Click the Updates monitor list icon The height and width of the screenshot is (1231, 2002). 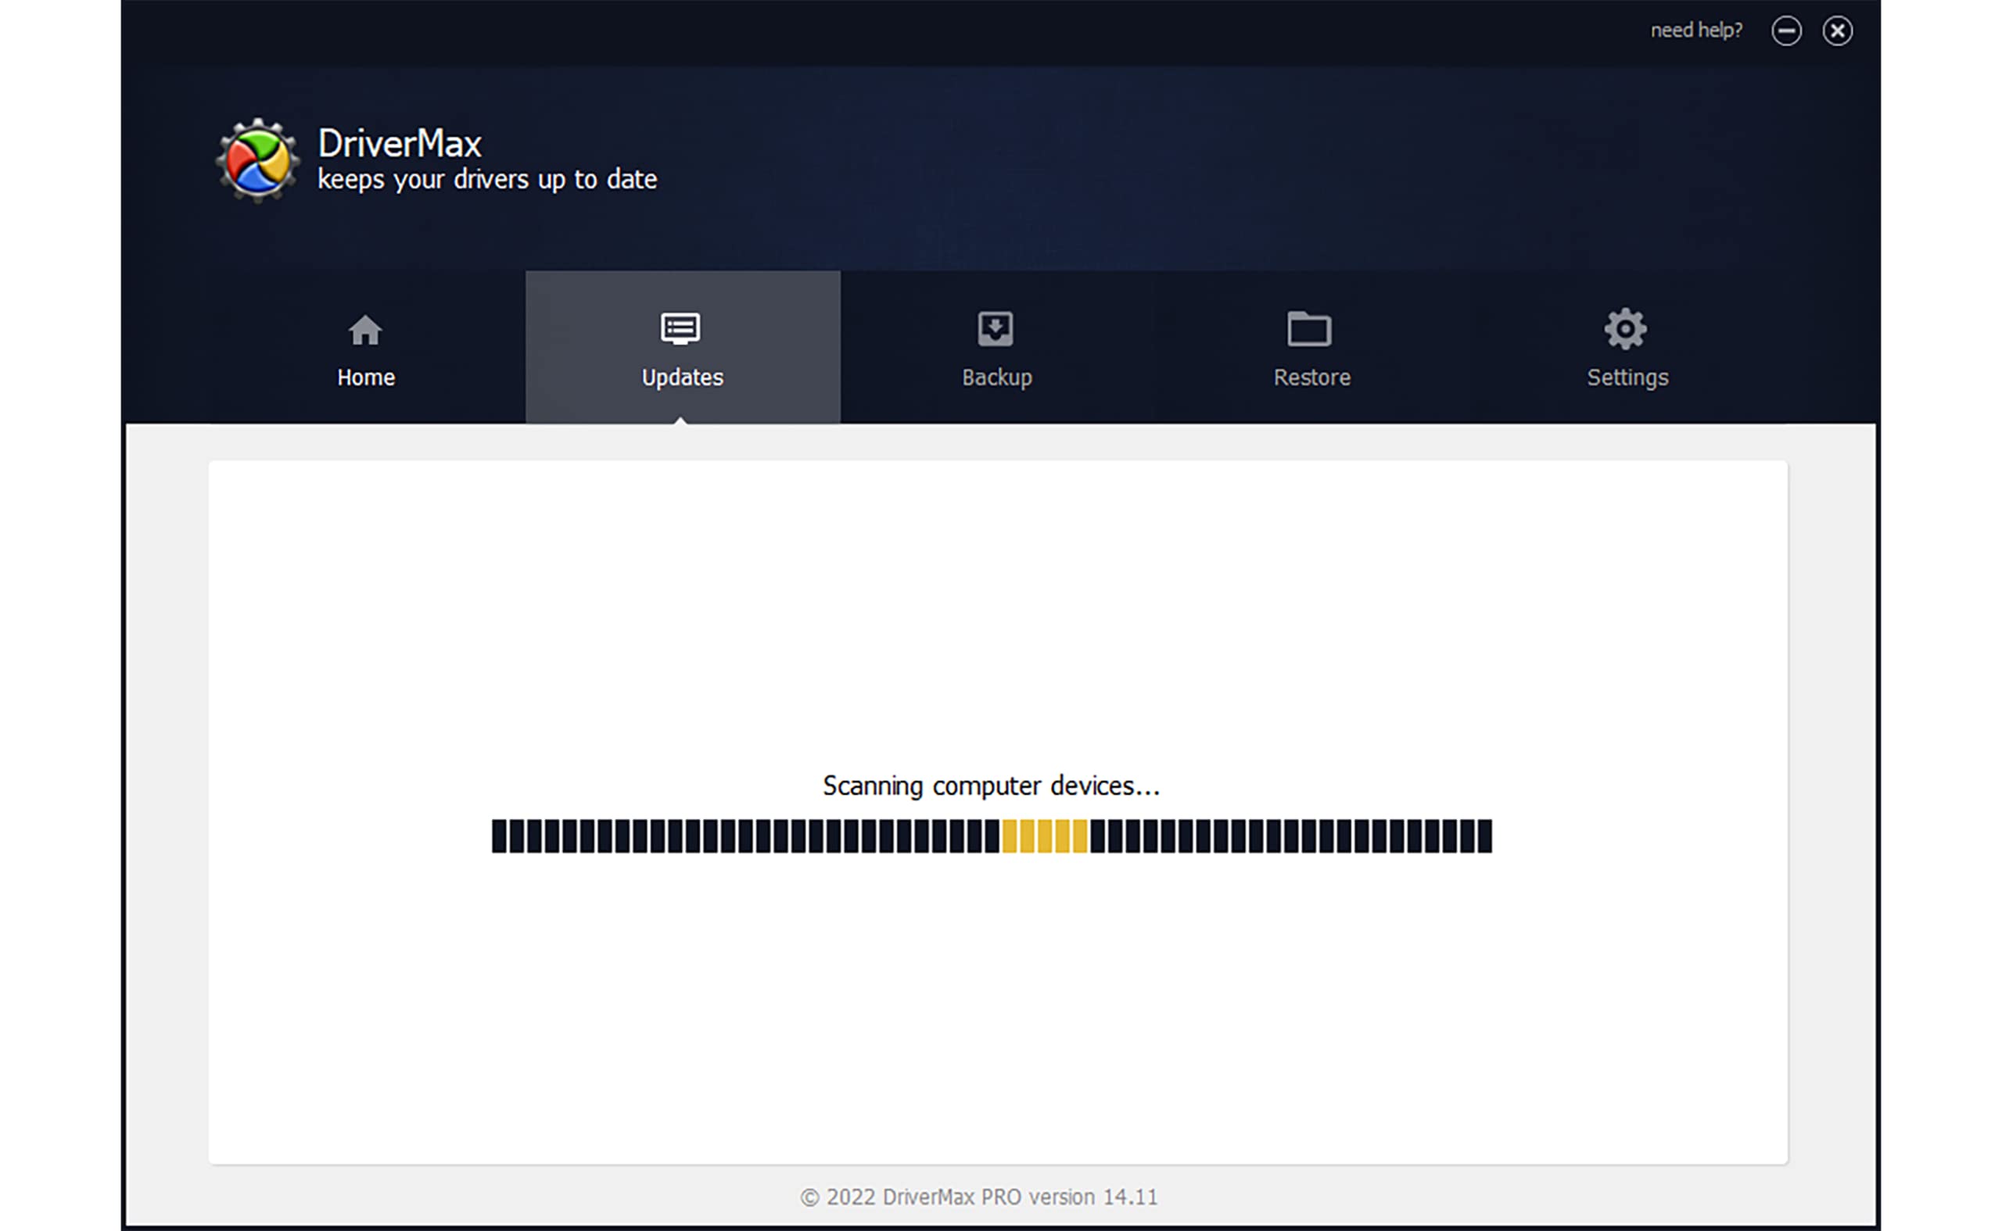coord(681,329)
